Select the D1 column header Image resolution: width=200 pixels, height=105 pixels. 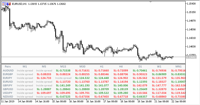(x=140, y=67)
